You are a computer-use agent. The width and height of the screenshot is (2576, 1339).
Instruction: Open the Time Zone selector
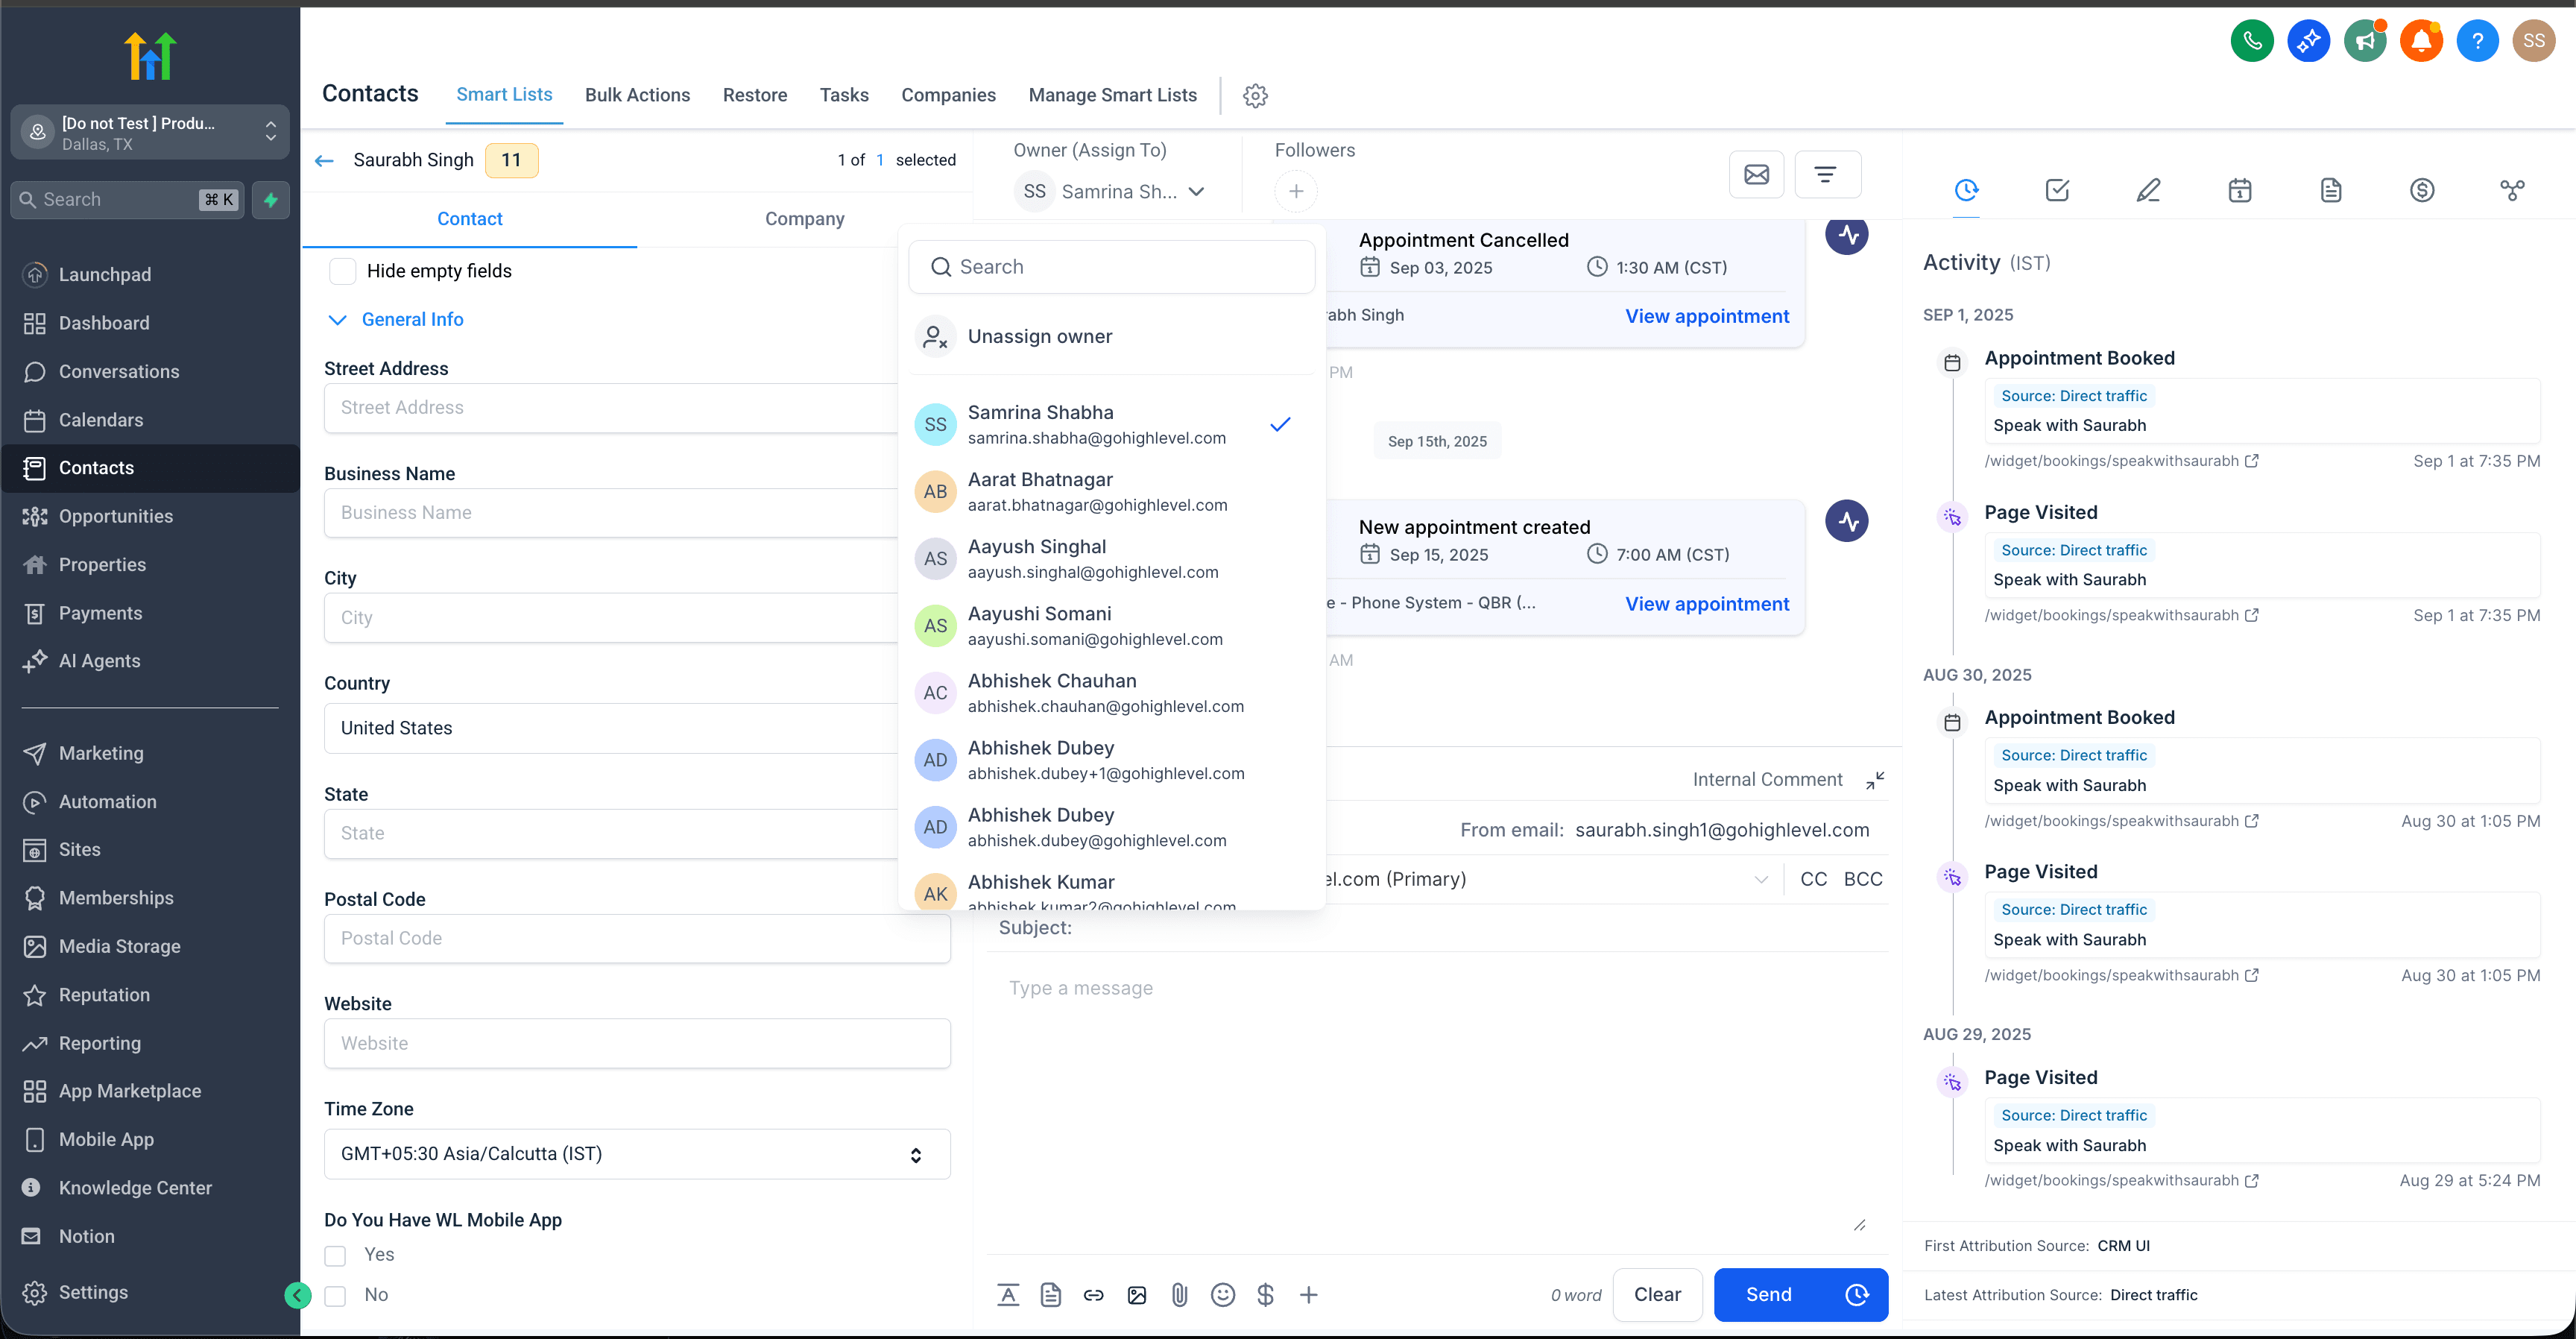coord(637,1154)
